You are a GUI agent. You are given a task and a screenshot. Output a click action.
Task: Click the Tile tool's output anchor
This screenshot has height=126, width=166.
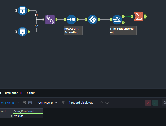pyautogui.click(x=99, y=19)
